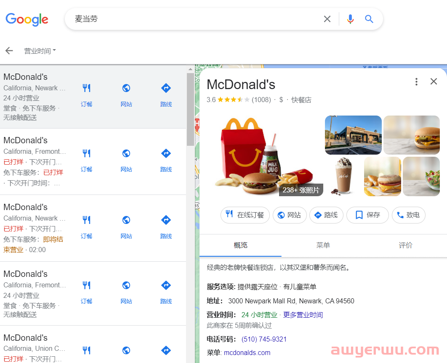Open the three-dot more options menu

[x=416, y=82]
